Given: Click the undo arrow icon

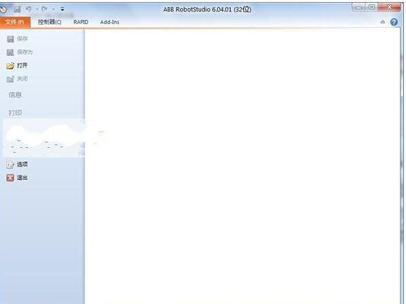Looking at the screenshot, I should (28, 10).
